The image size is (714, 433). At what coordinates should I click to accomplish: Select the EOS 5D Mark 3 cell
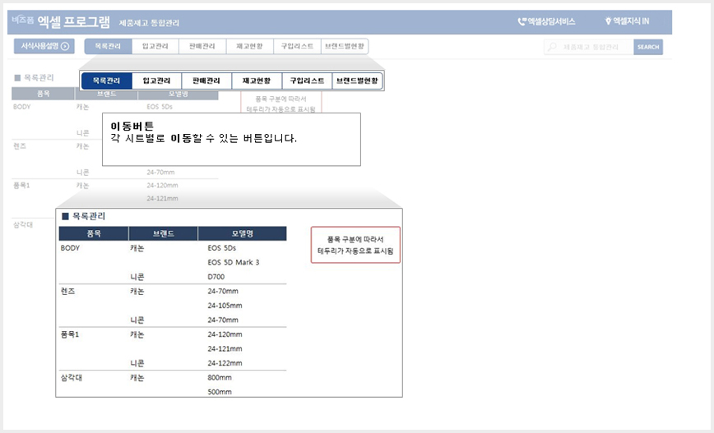(x=233, y=262)
